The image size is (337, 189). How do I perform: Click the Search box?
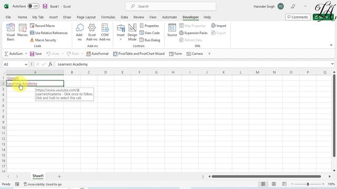pyautogui.click(x=171, y=6)
